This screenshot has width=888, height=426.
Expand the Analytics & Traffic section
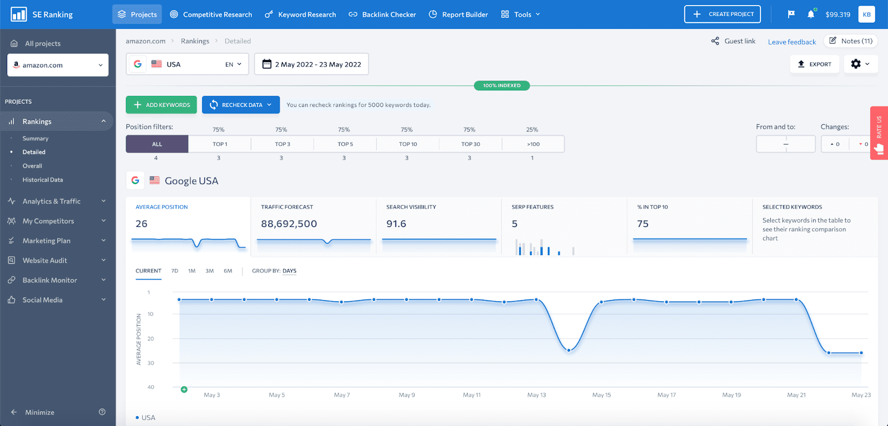(103, 201)
